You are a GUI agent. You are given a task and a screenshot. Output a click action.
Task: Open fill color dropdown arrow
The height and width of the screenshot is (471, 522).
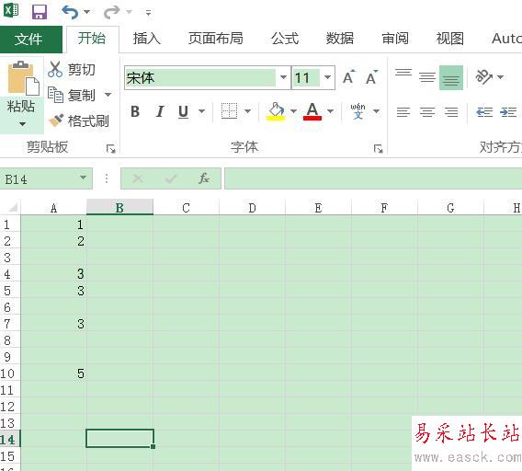[294, 111]
